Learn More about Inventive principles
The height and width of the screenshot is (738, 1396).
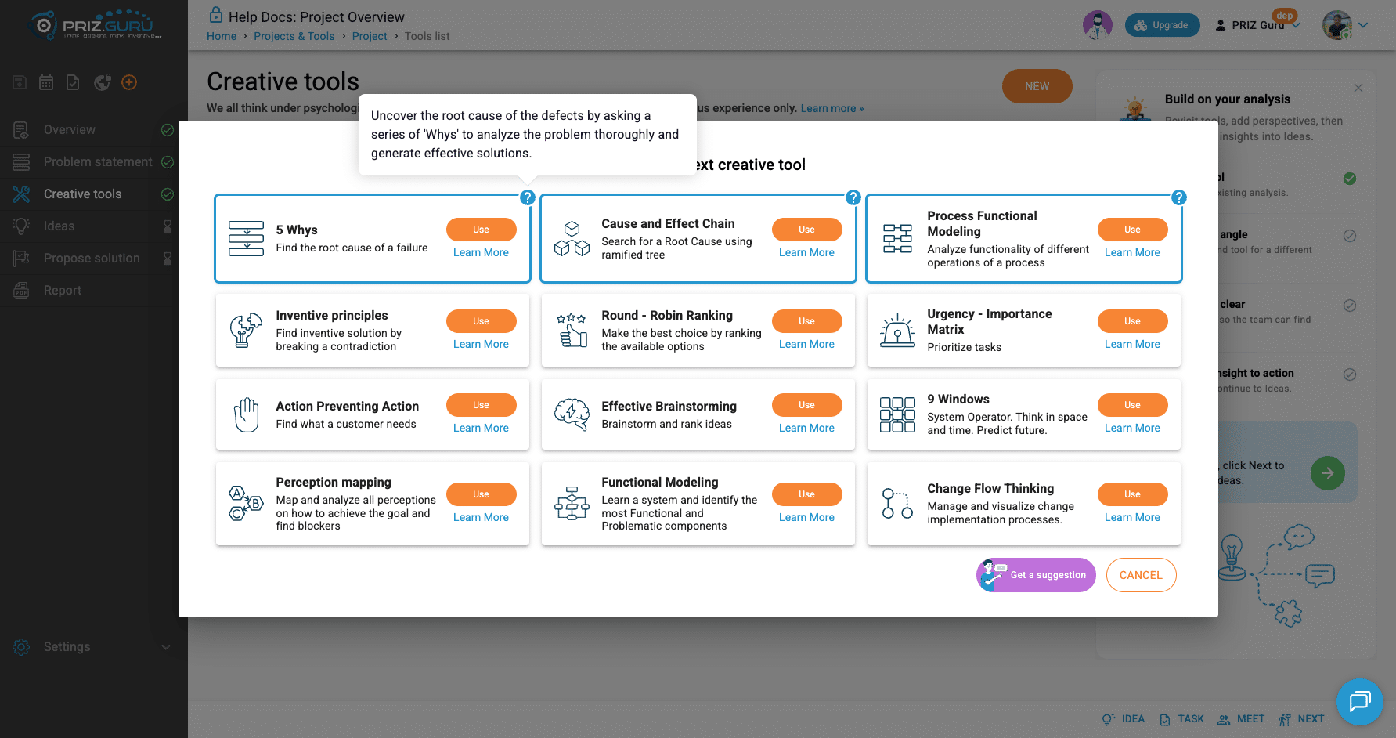(x=481, y=344)
